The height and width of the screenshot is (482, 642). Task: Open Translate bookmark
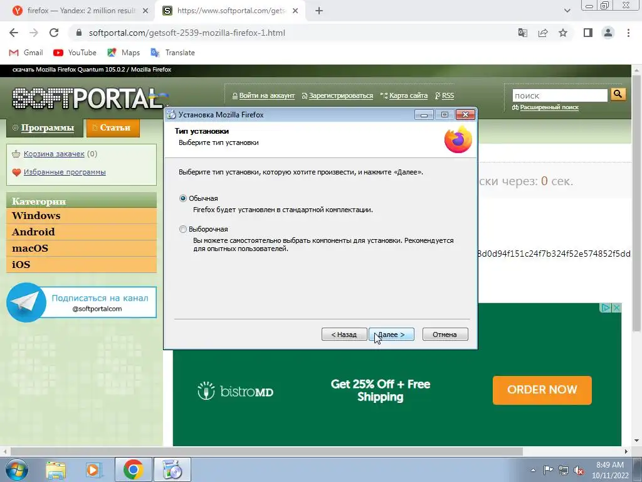173,53
